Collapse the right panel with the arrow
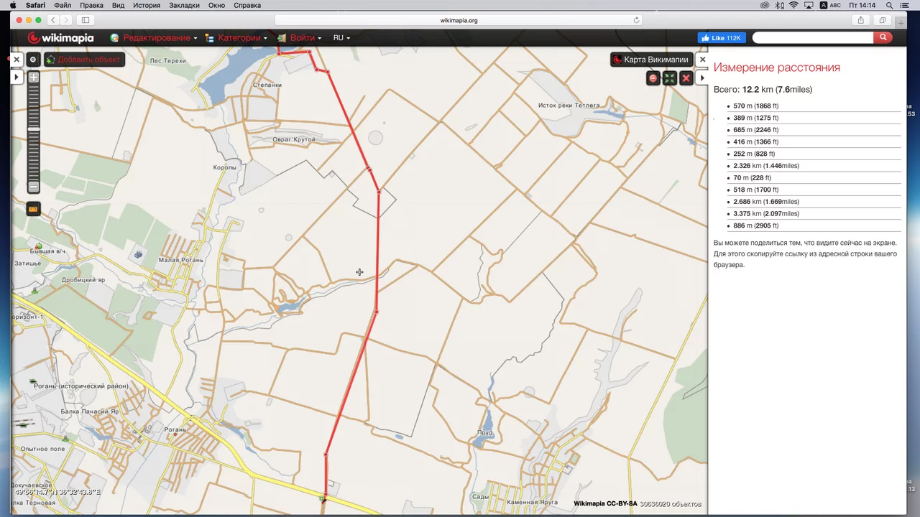Screen dimensions: 920x517 pos(702,78)
